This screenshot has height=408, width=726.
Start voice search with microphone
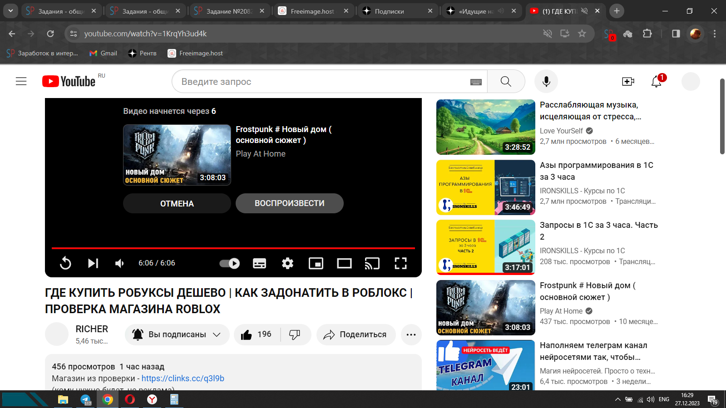(x=546, y=81)
